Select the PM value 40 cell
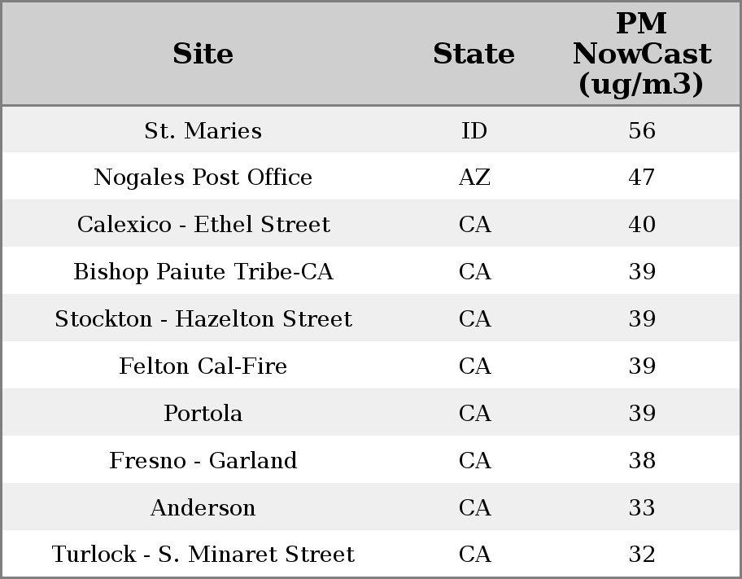The width and height of the screenshot is (742, 579). point(642,225)
